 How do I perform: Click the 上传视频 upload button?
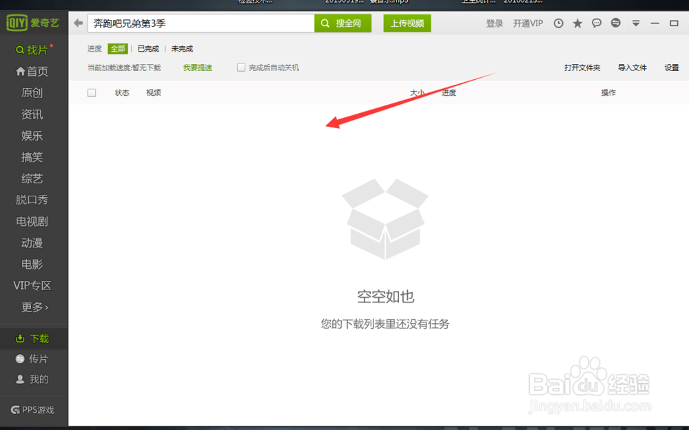point(407,23)
